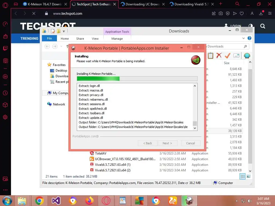Open the TechSpot site search magnifier
The width and height of the screenshot is (275, 206).
[x=263, y=26]
